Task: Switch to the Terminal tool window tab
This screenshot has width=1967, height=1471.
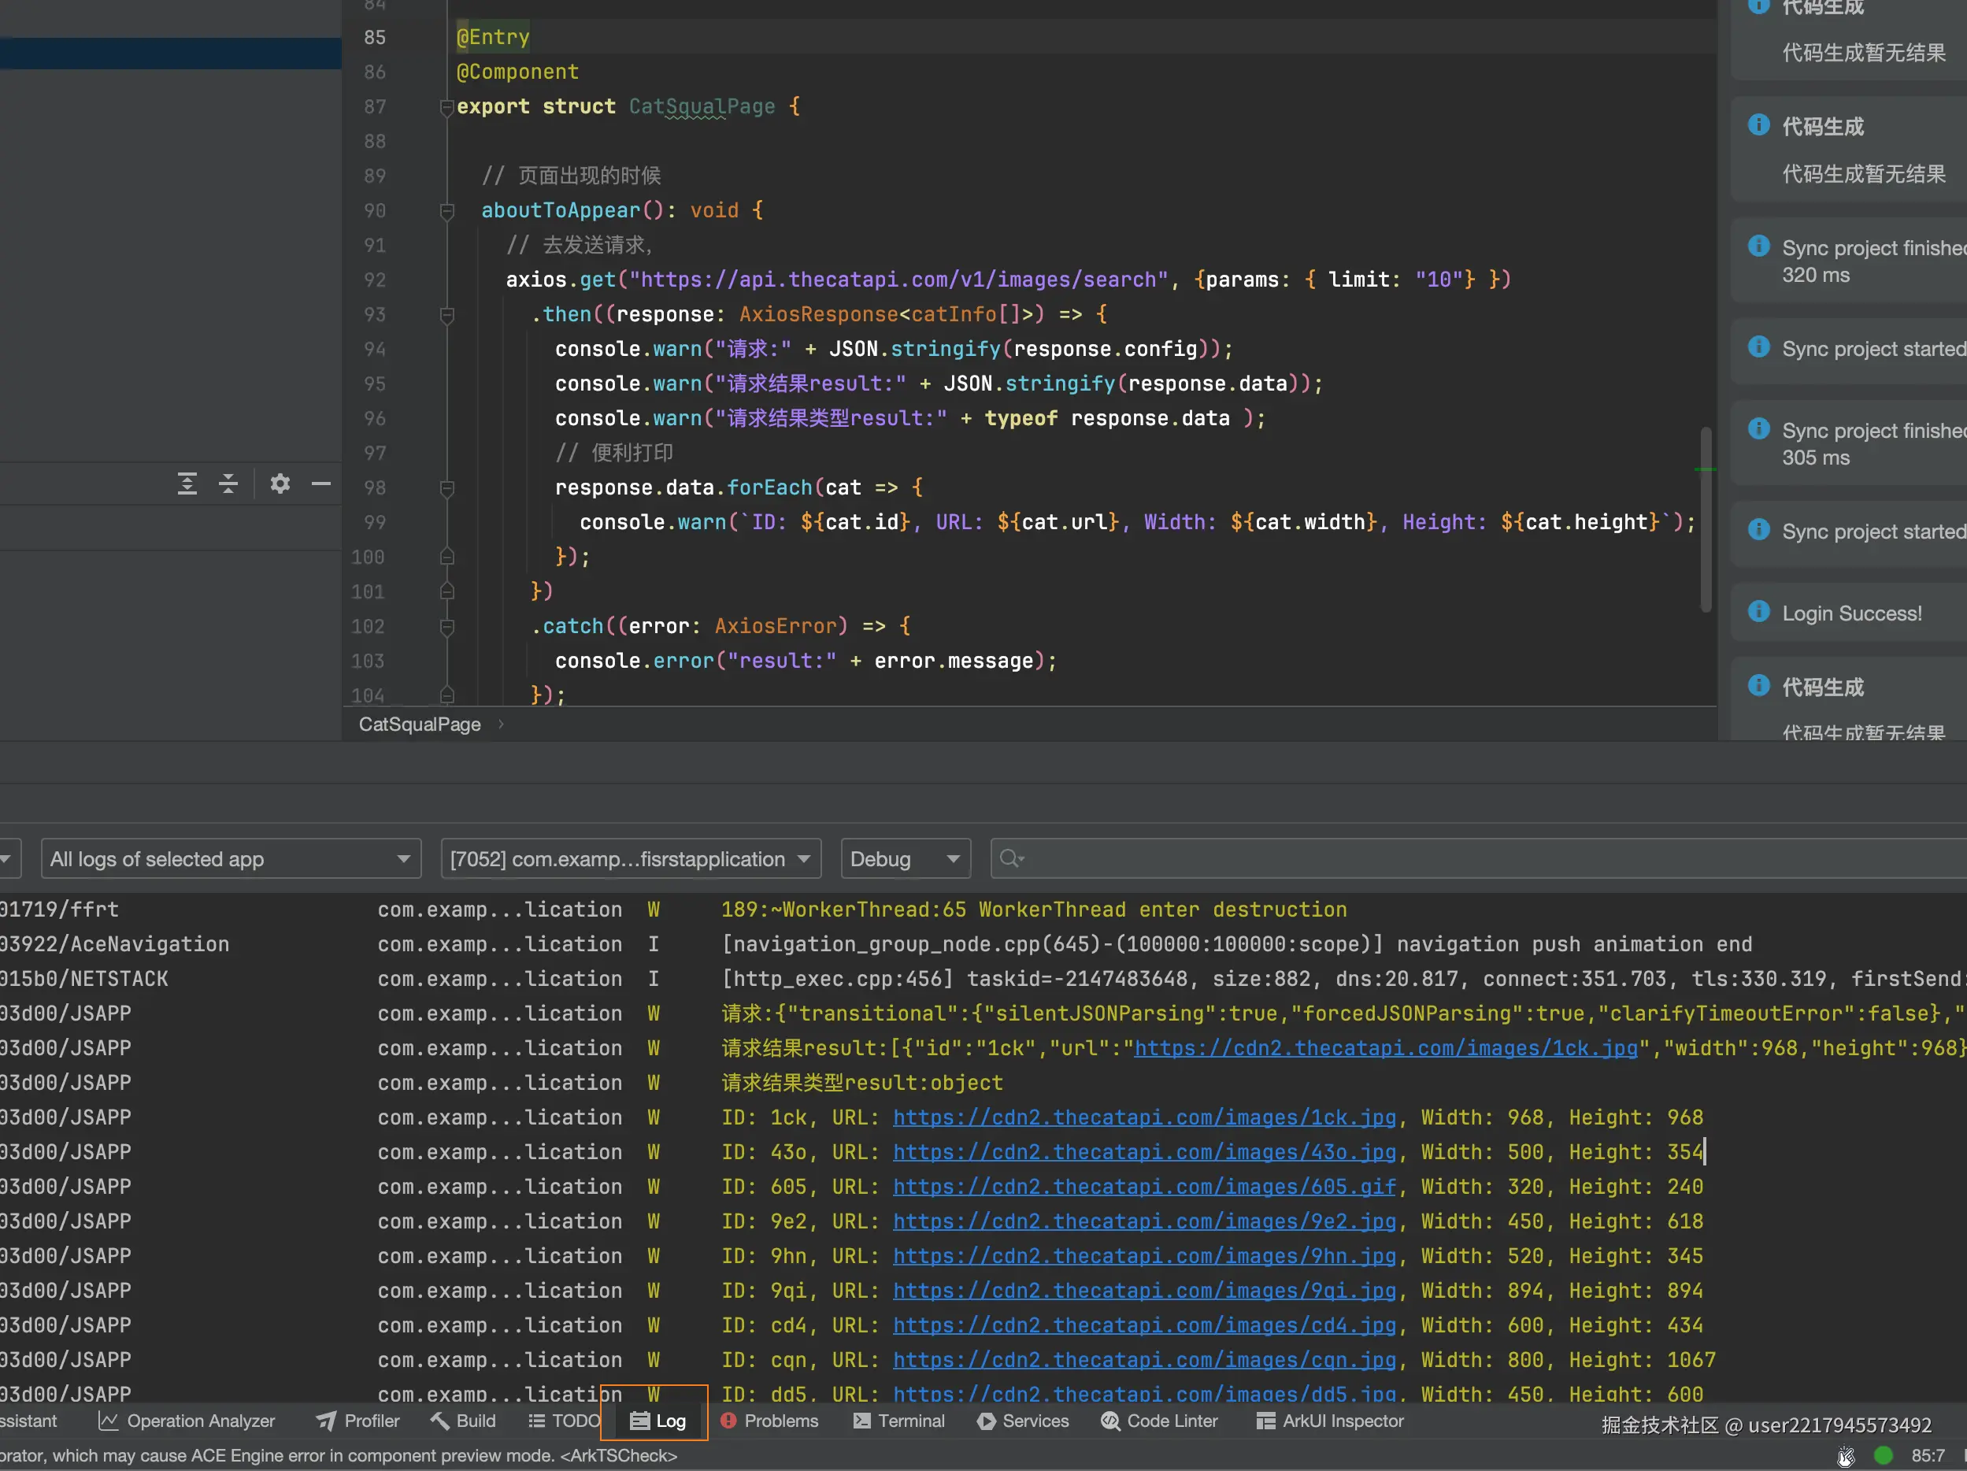Action: pyautogui.click(x=899, y=1421)
